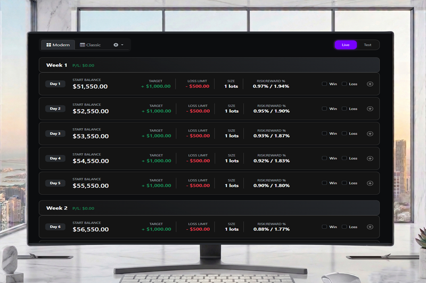Click the plus icon on Day 4 row
This screenshot has height=283, width=426.
click(370, 158)
